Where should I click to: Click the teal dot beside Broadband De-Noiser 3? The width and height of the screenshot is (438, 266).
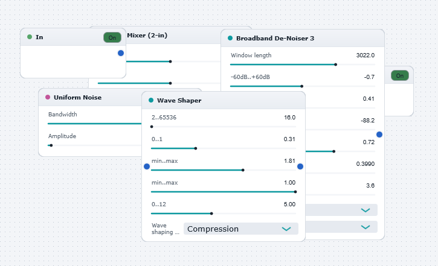point(230,38)
